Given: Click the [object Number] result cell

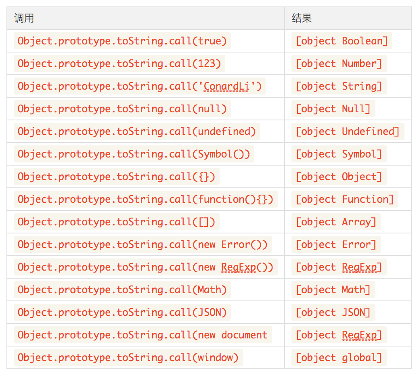Looking at the screenshot, I should pos(339,64).
